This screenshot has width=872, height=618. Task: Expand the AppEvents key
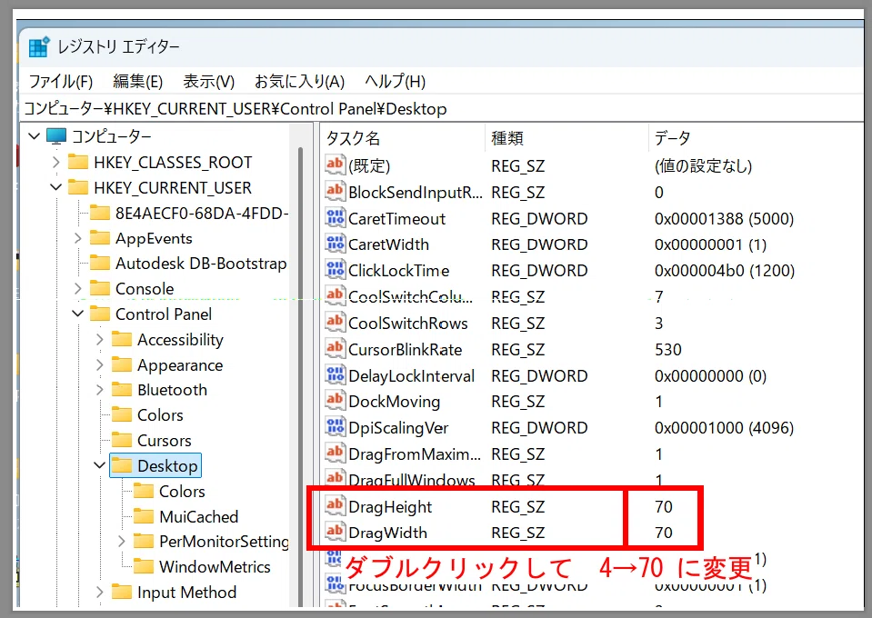(x=78, y=238)
